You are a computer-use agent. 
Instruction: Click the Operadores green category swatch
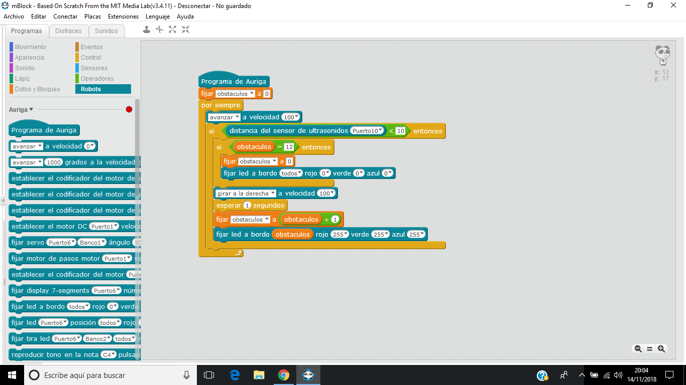tap(77, 79)
